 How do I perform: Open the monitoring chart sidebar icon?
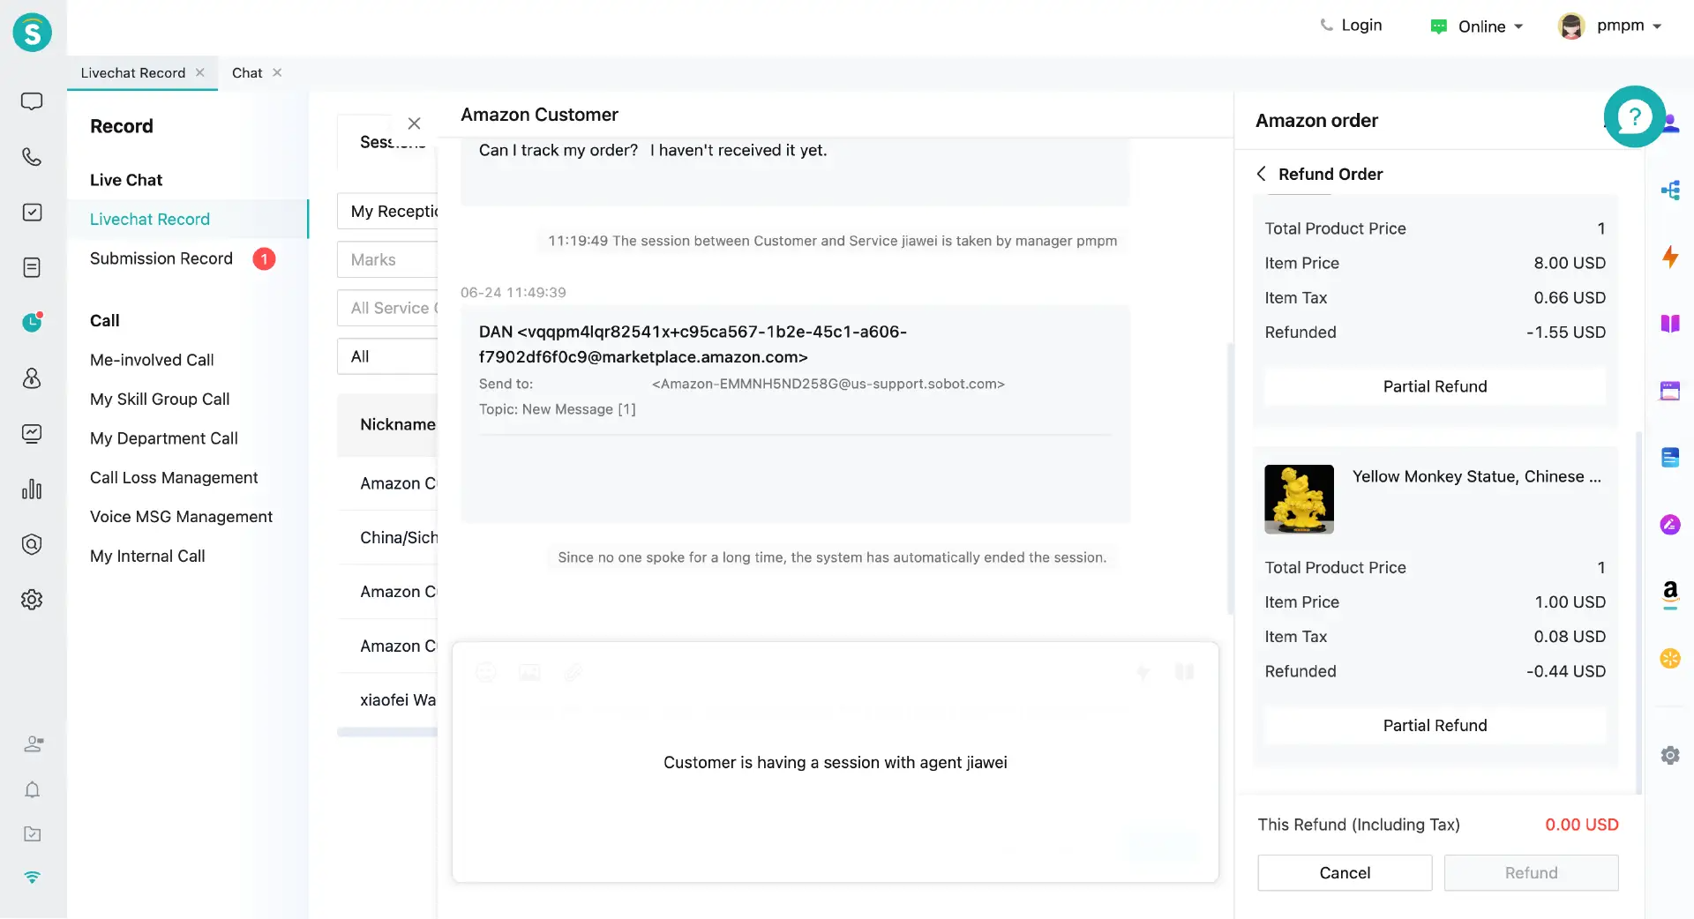32,433
